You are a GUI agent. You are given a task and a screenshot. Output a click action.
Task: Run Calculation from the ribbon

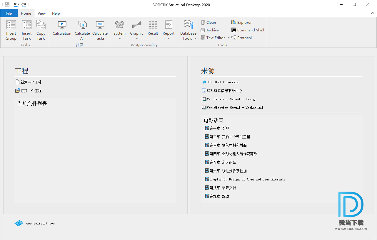point(62,28)
